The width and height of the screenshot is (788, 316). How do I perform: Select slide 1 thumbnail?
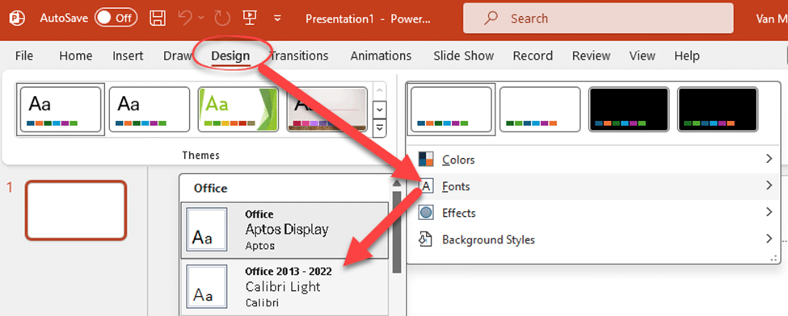coord(76,210)
